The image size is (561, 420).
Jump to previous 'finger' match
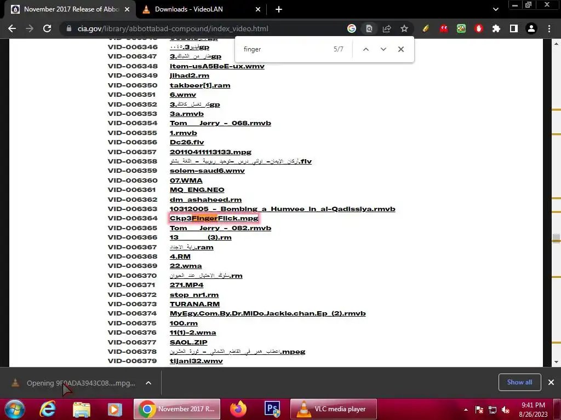click(x=365, y=49)
